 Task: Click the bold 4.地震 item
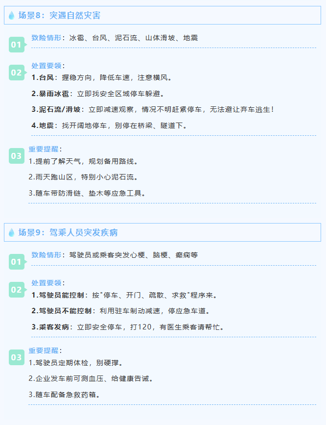43,125
